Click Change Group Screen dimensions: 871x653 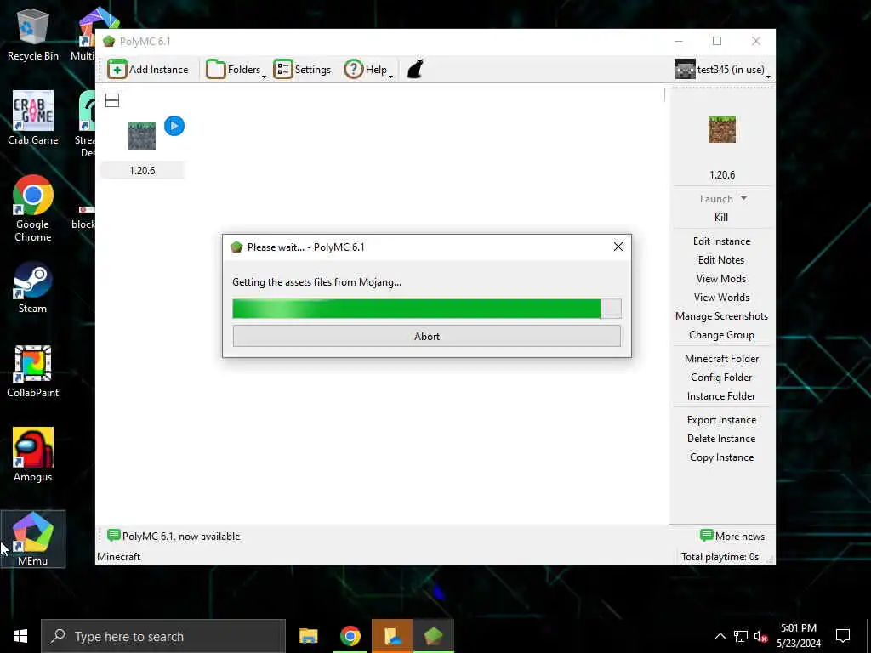pyautogui.click(x=721, y=335)
